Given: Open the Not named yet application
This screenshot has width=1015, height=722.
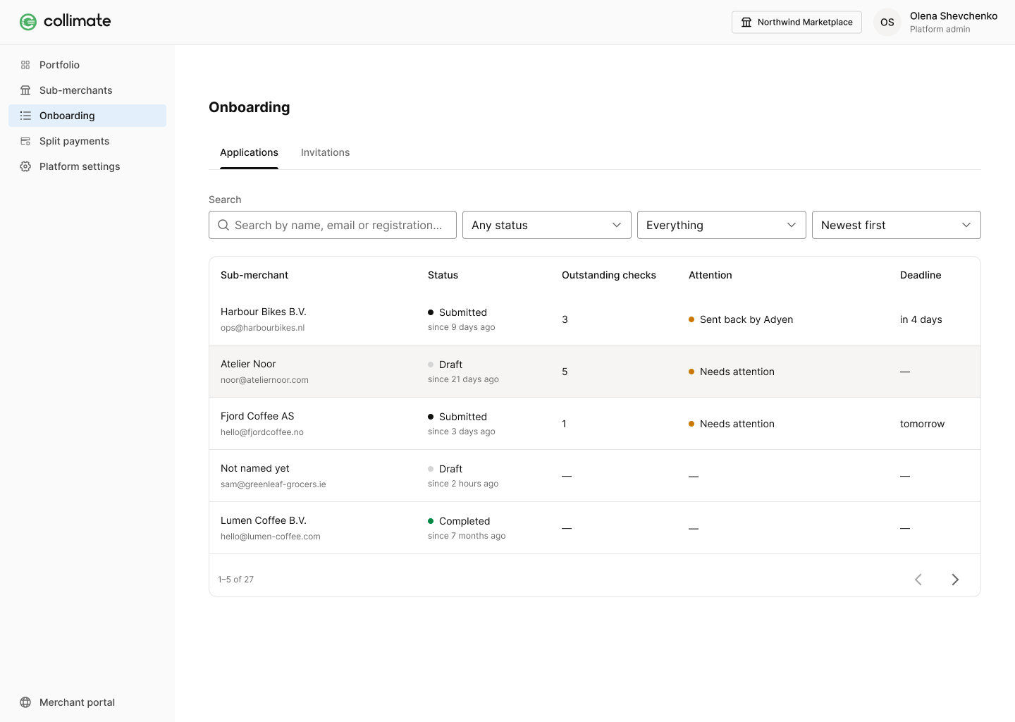Looking at the screenshot, I should point(595,476).
